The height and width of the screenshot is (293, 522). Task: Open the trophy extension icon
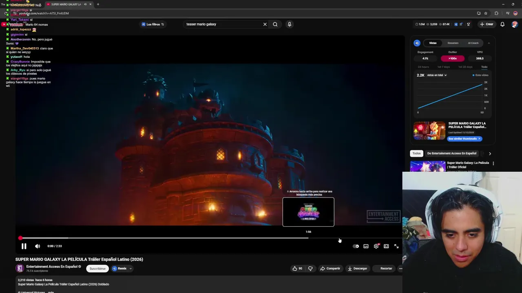tap(469, 24)
